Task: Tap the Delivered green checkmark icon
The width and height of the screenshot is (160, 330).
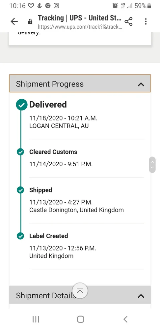Action: click(x=22, y=105)
